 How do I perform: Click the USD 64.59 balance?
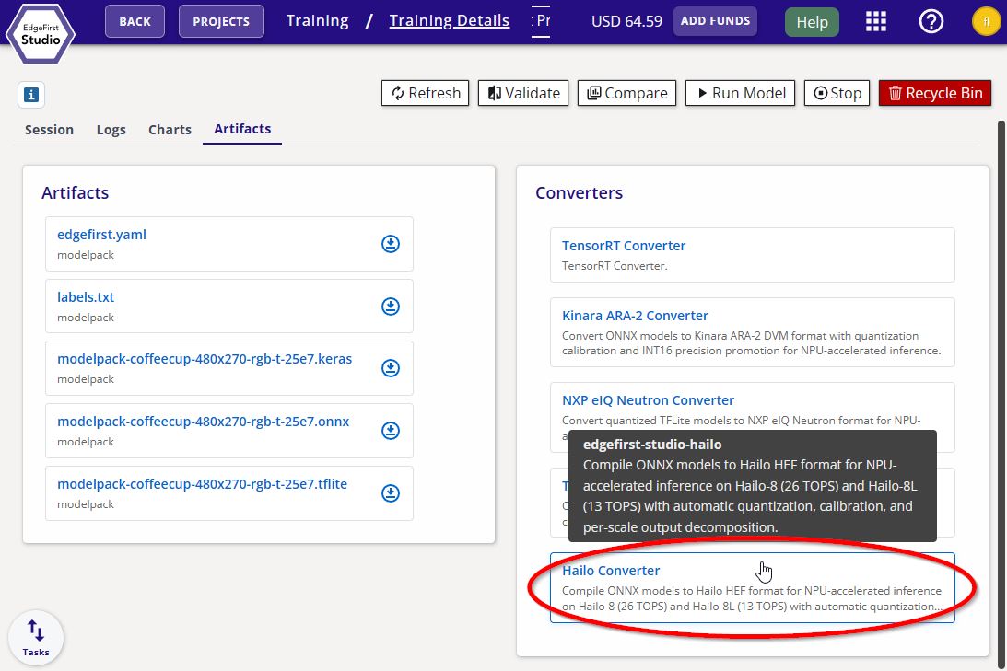click(626, 21)
